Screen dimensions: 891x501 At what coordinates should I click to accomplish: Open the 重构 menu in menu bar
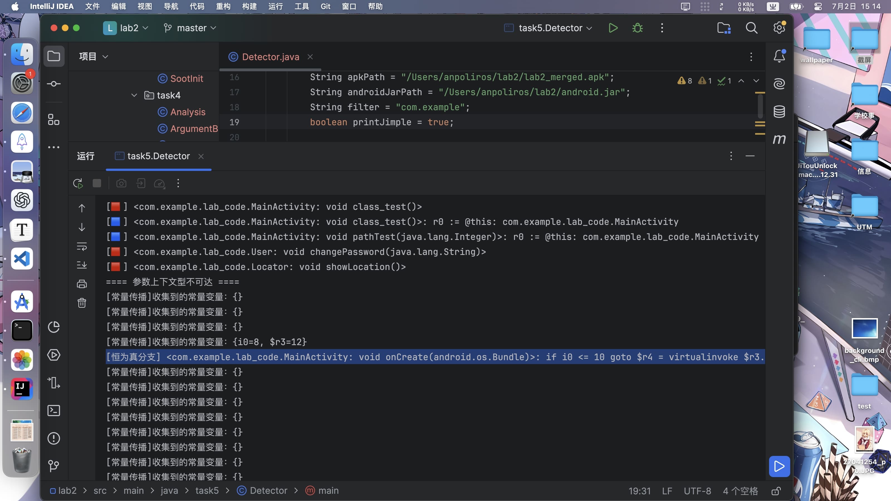(x=223, y=6)
